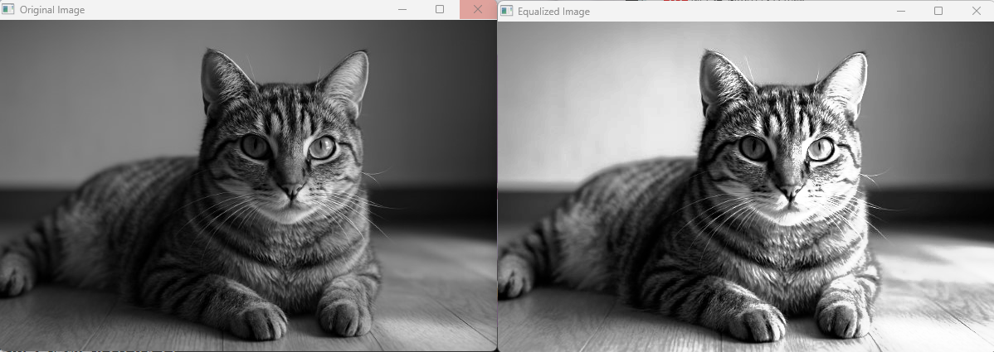994x352 pixels.
Task: Click the cat photo in Equalized Image window
Action: (746, 186)
